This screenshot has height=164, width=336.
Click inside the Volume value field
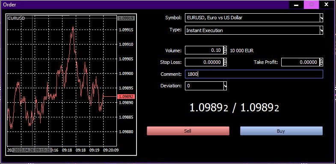[x=204, y=51]
